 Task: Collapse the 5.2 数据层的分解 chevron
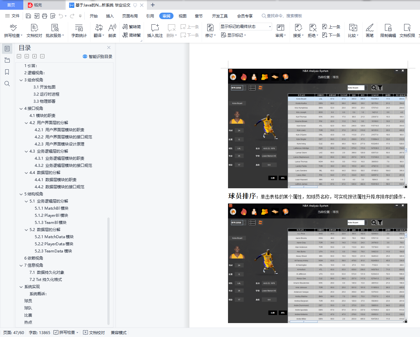pos(26,230)
